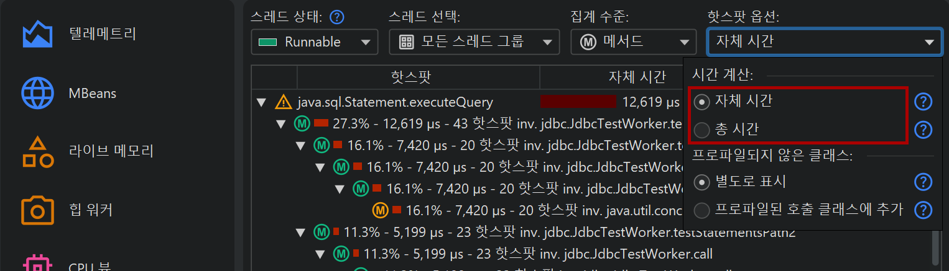Image resolution: width=949 pixels, height=271 pixels.
Task: Select 자체 시간 radio button
Action: click(701, 101)
